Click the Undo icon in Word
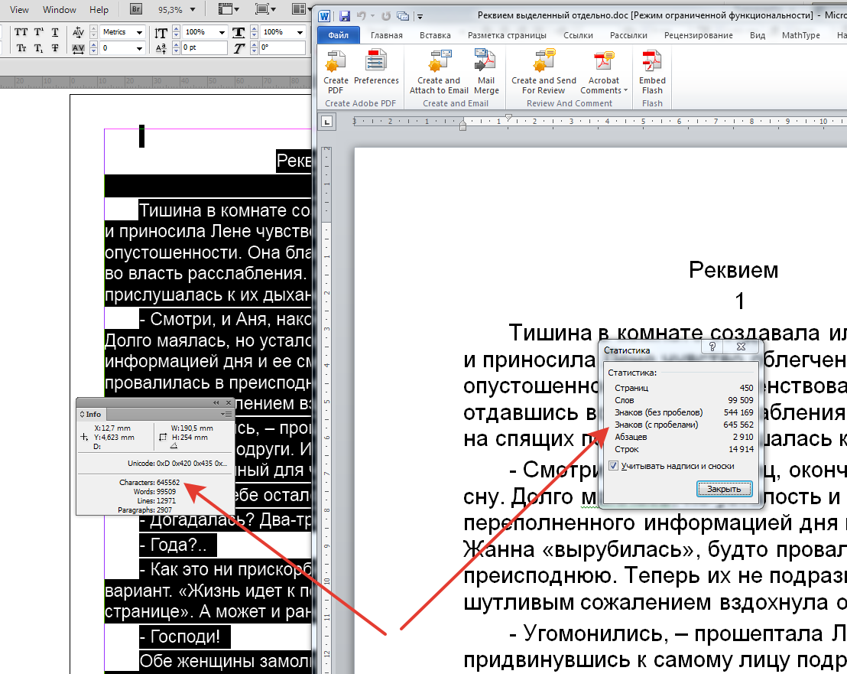 click(362, 16)
